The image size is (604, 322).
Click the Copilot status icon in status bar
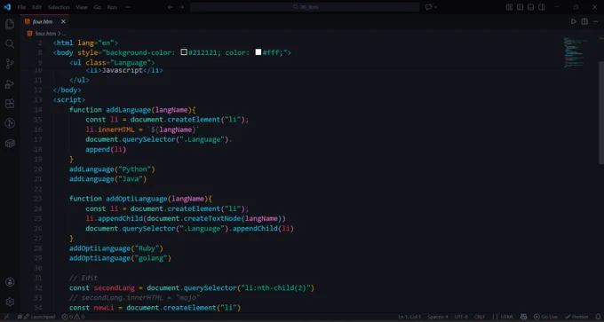523,317
